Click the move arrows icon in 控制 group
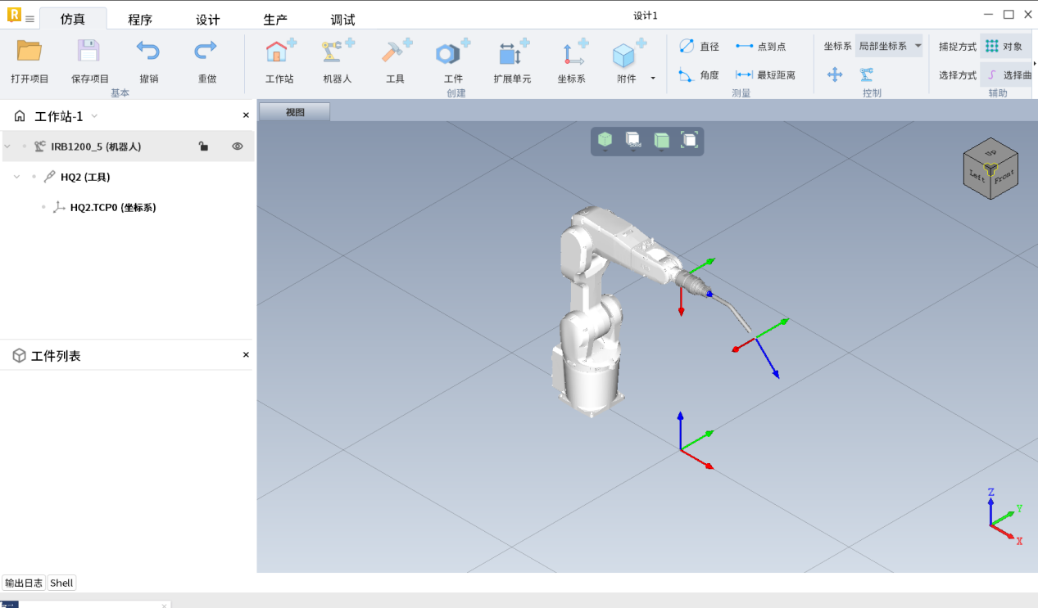Screen dimensions: 1038x608 (x=835, y=75)
